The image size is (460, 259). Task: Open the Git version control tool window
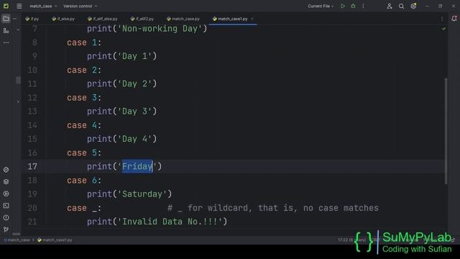(x=6, y=230)
